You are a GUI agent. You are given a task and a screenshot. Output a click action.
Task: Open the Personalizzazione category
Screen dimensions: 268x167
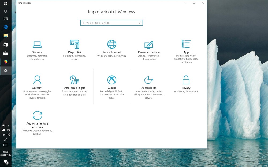149,51
